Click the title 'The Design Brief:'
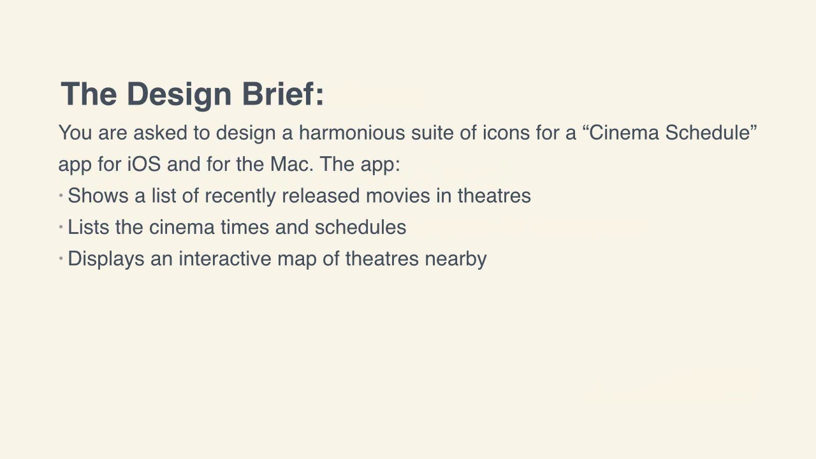The height and width of the screenshot is (459, 816). pos(193,94)
